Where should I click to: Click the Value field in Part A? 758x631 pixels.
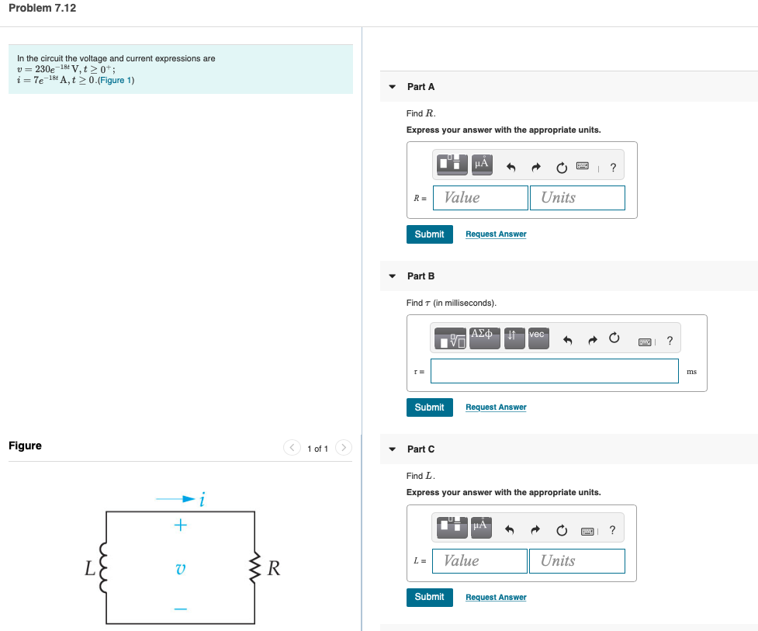480,198
